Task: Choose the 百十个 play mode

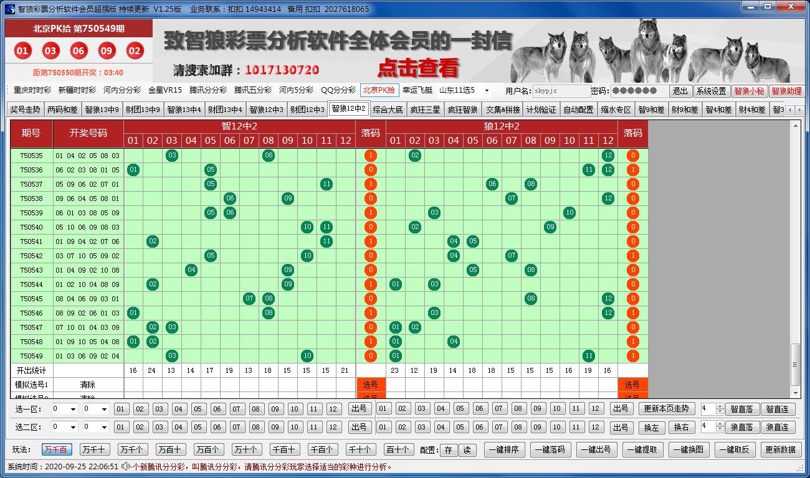Action: pyautogui.click(x=397, y=449)
